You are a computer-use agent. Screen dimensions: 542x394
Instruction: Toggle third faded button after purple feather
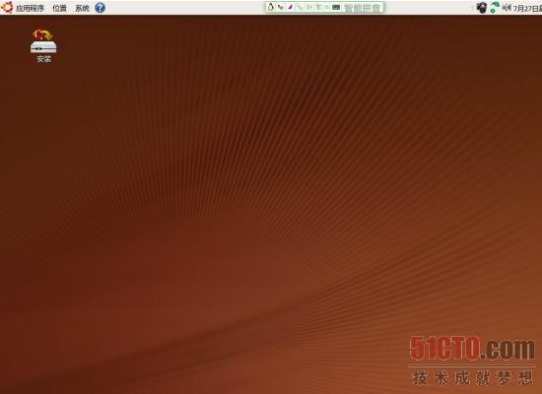[319, 7]
